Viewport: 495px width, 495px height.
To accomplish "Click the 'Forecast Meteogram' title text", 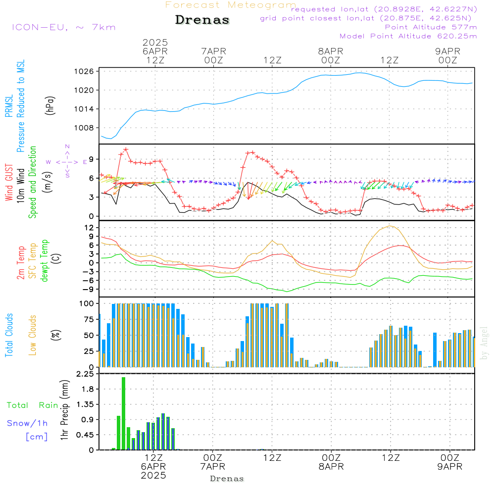I will coord(231,5).
